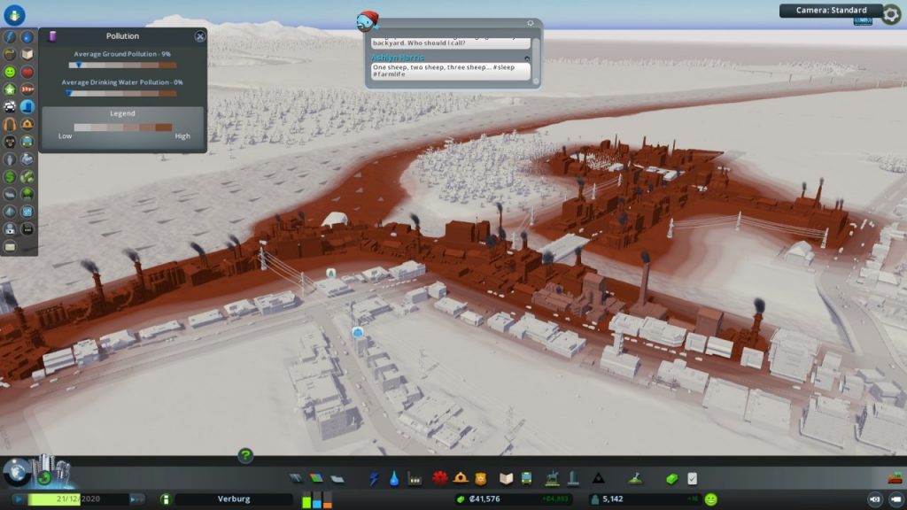Open Ashlyn Harris chirp author link
The image size is (907, 510).
[398, 58]
